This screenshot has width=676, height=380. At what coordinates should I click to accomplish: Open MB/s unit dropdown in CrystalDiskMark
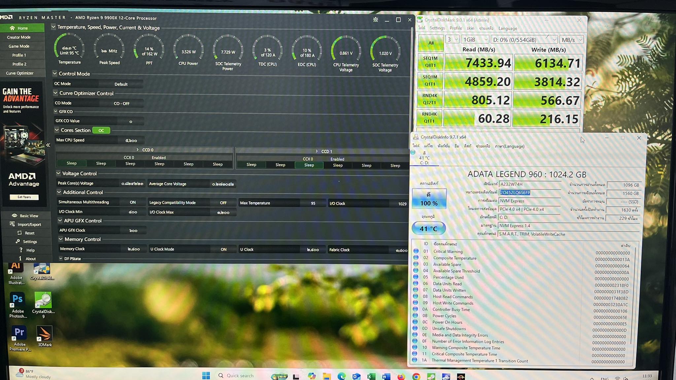tap(572, 40)
